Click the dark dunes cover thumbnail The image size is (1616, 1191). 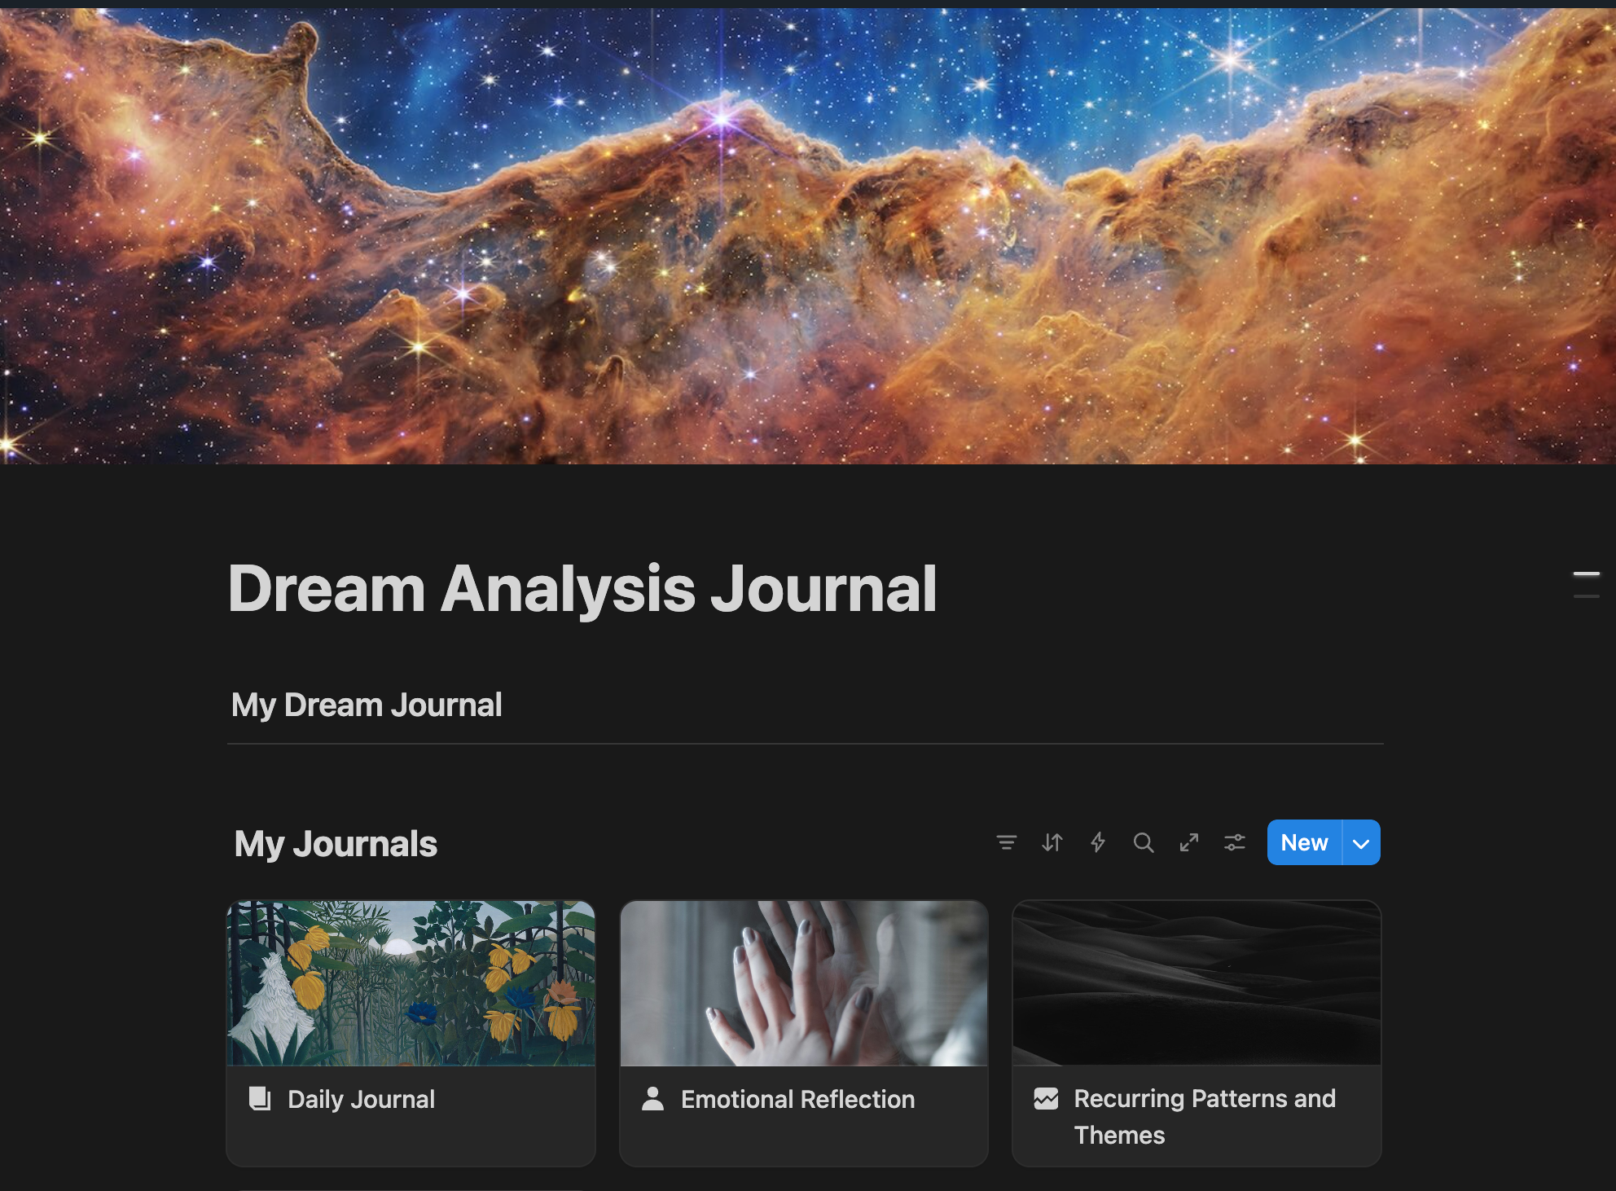tap(1196, 983)
